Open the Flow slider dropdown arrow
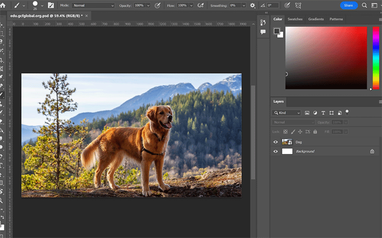The image size is (382, 238). pyautogui.click(x=191, y=5)
